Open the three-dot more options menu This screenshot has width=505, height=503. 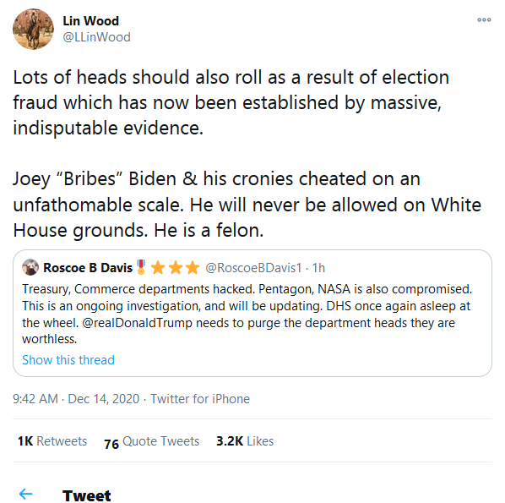tap(484, 20)
